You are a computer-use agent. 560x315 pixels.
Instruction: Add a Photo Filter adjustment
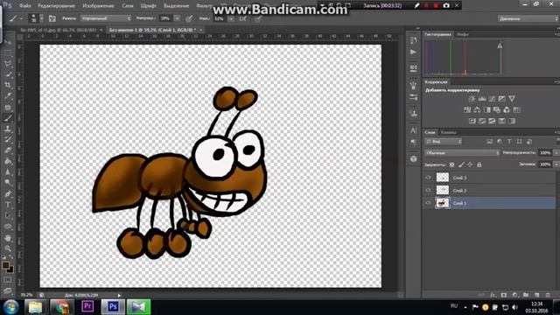click(497, 110)
